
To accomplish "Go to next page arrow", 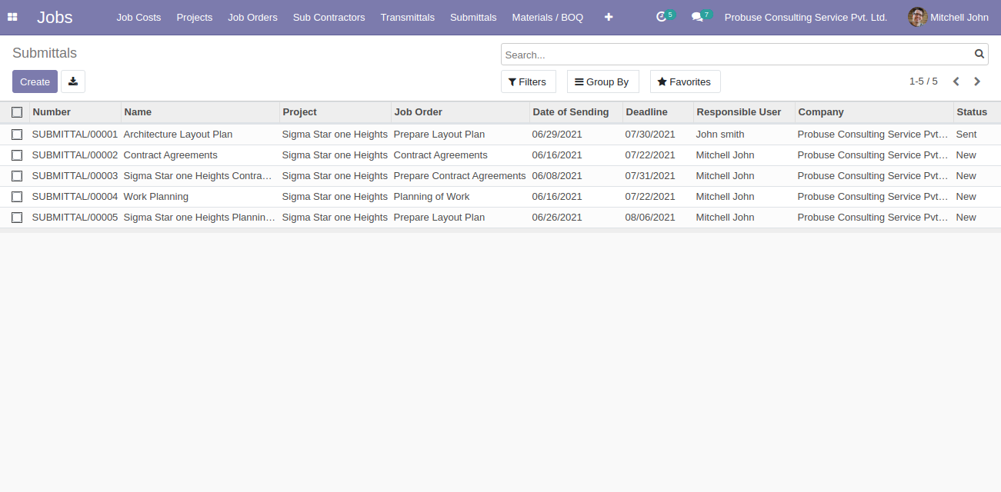I will (x=977, y=81).
